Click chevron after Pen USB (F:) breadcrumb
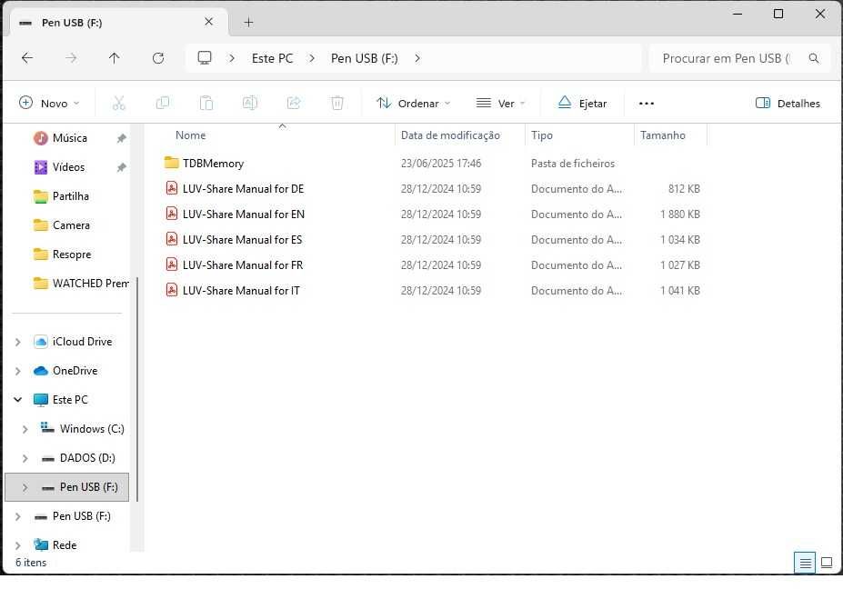 (417, 58)
